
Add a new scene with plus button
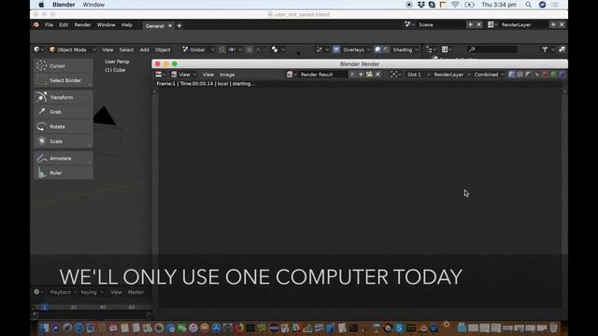pos(470,25)
